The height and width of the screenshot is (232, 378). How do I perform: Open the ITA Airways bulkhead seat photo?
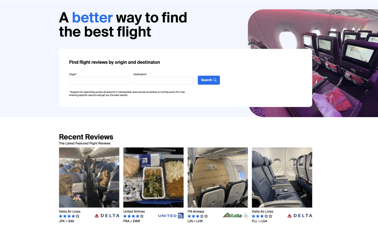pos(218,177)
